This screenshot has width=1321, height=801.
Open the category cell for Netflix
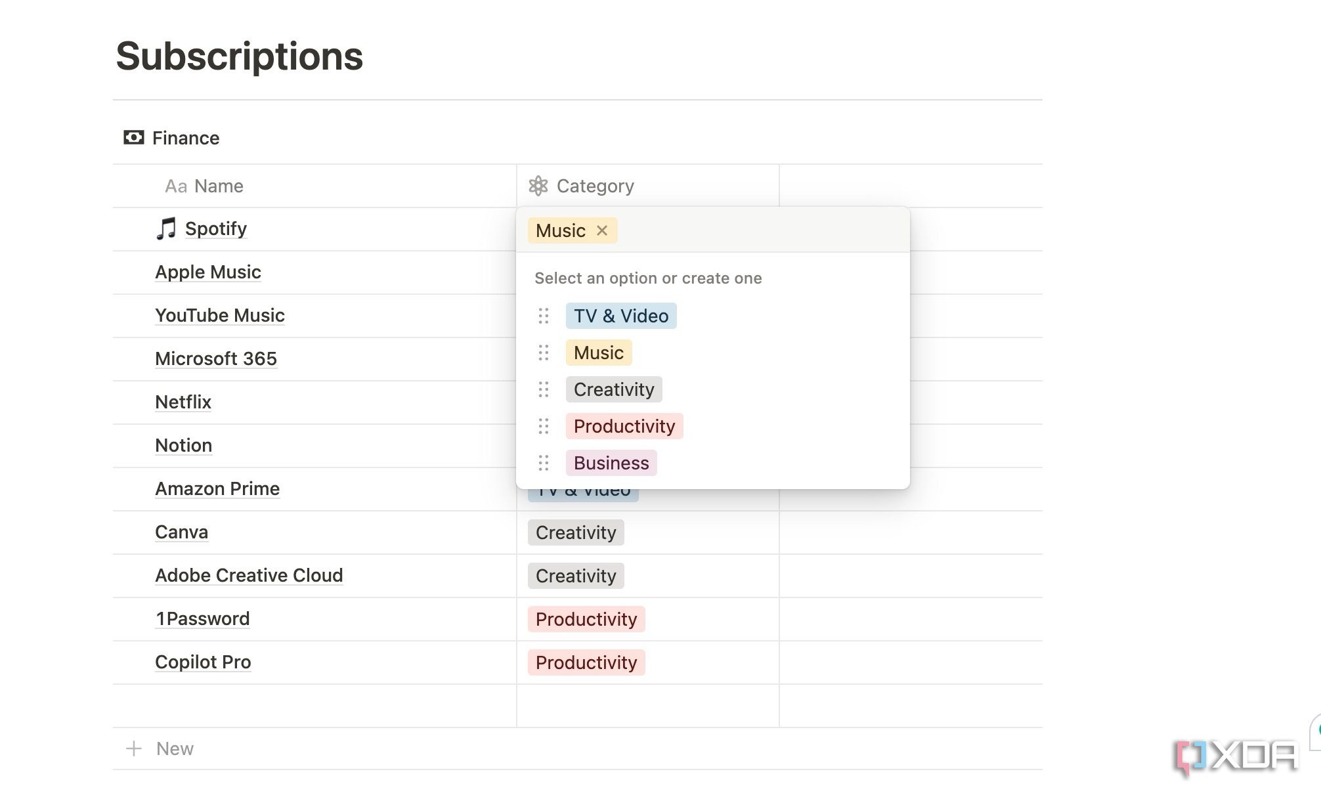click(x=647, y=402)
